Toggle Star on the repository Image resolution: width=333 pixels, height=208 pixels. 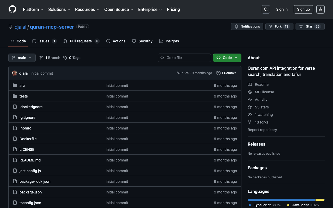(x=310, y=27)
